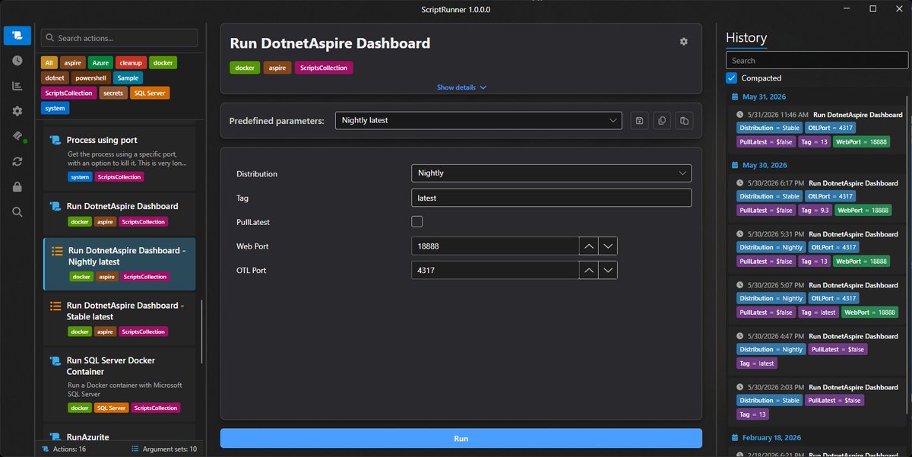Select Run DotnetAspire Dashboard - Stable latest
Screen dimensions: 912x457
pos(119,318)
